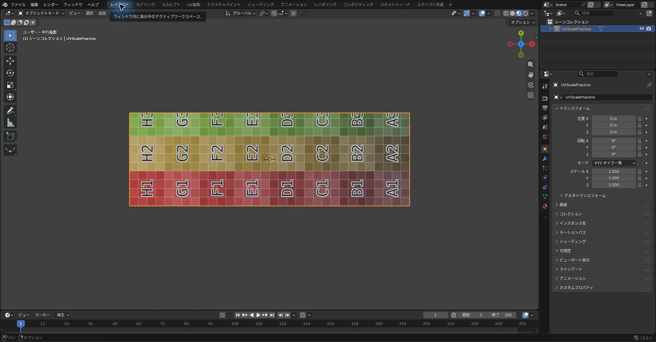Open the レンダー menu
Viewport: 656px width, 342px height.
(51, 5)
